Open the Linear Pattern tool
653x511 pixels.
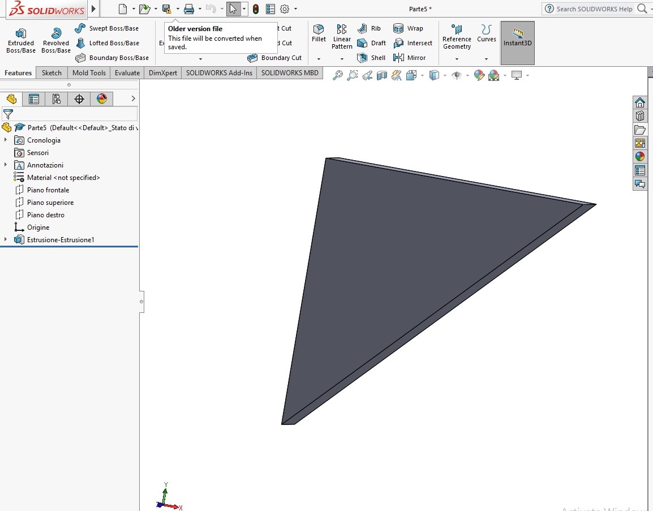click(342, 37)
